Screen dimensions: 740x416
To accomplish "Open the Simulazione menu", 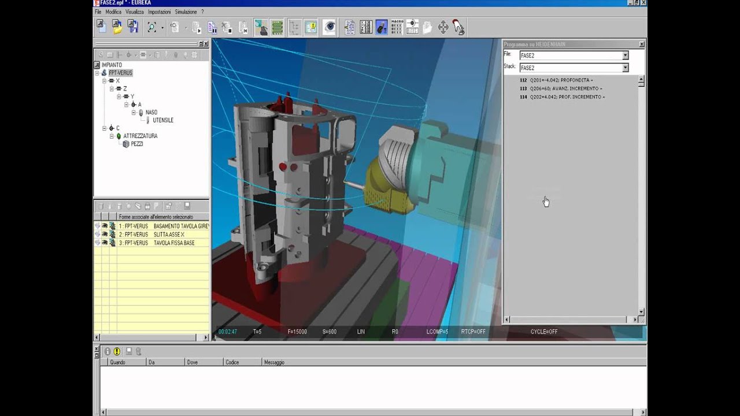I will coord(186,12).
